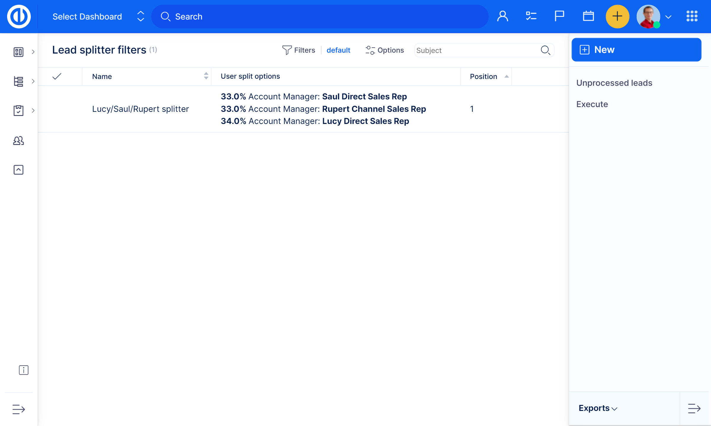Open the nine-dot apps grid menu
711x426 pixels.
pos(692,16)
